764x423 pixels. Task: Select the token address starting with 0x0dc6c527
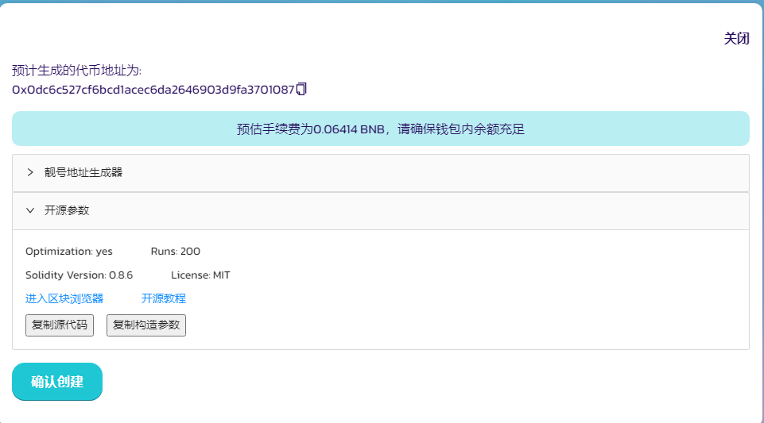(x=153, y=90)
